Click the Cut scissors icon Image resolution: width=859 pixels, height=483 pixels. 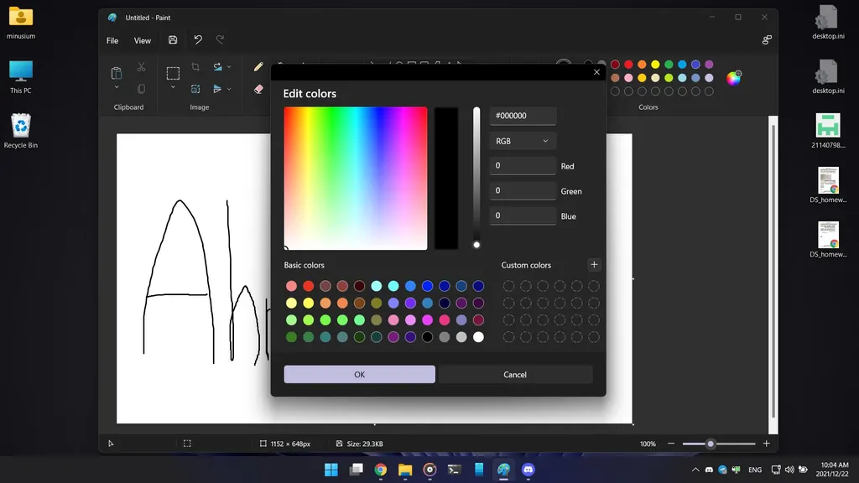pos(141,67)
